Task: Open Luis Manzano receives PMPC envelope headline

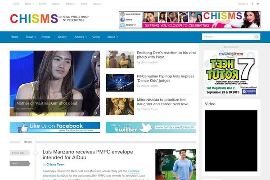Action: coord(88,155)
